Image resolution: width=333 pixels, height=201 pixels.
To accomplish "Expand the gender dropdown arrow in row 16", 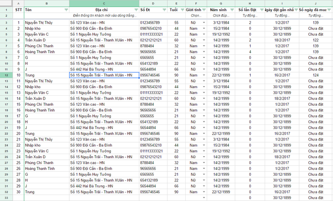I will pyautogui.click(x=204, y=99).
